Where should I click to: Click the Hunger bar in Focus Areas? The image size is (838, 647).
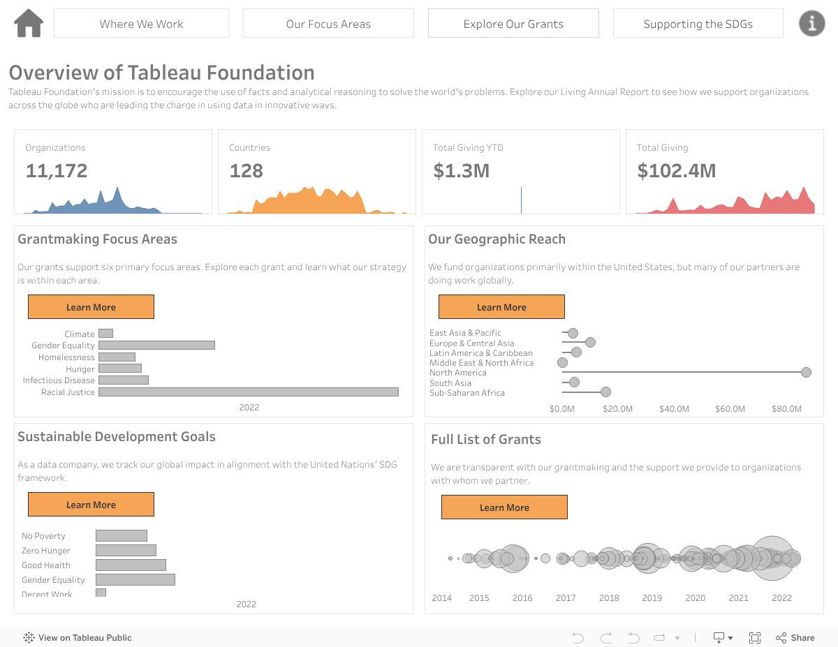pyautogui.click(x=120, y=369)
